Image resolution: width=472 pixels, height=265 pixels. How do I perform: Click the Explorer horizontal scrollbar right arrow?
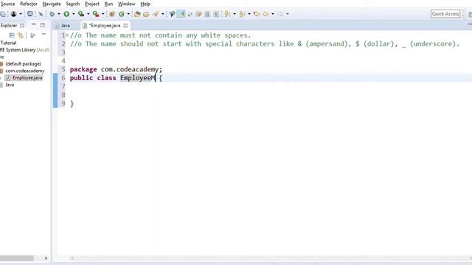(46, 258)
